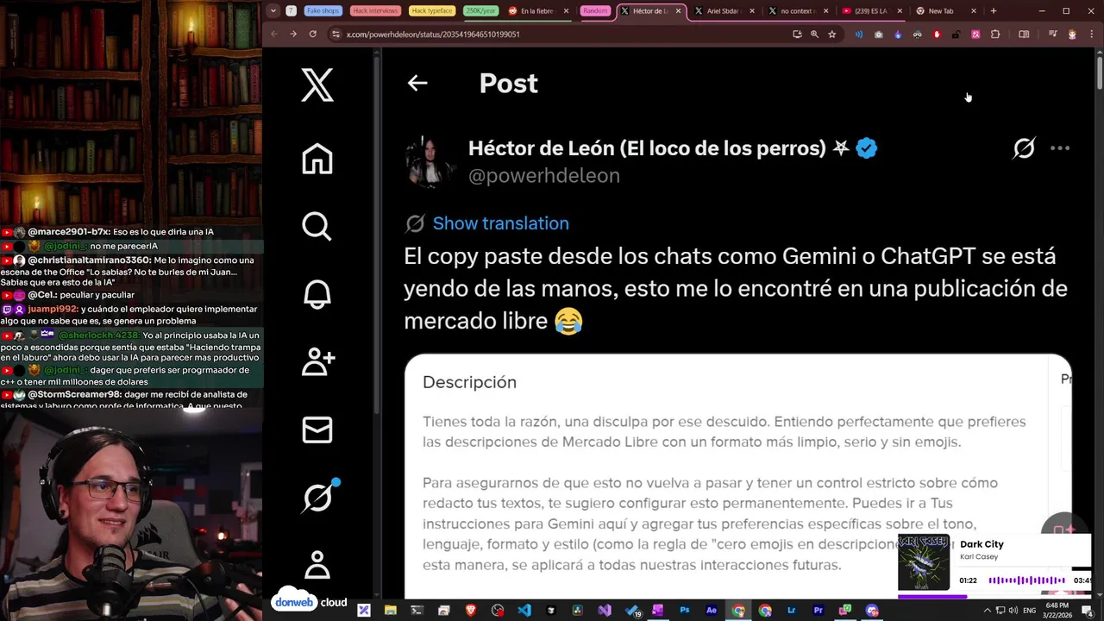This screenshot has height=621, width=1104.
Task: Click the embedded Mercado Libre description image
Action: [x=737, y=474]
